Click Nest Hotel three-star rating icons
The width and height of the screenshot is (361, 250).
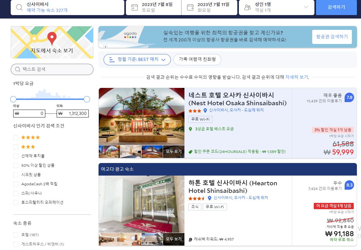(195, 111)
